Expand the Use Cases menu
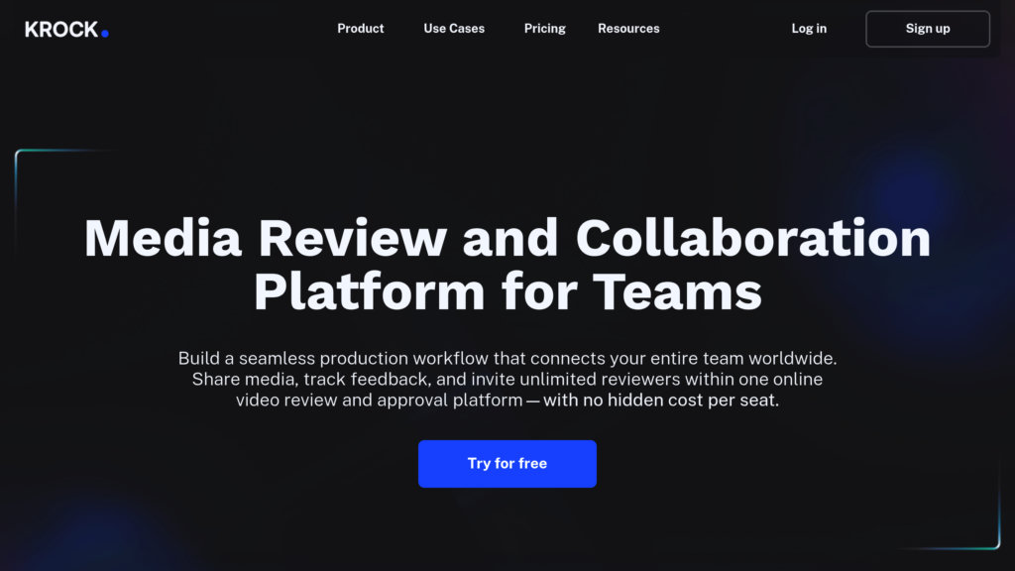 click(454, 29)
